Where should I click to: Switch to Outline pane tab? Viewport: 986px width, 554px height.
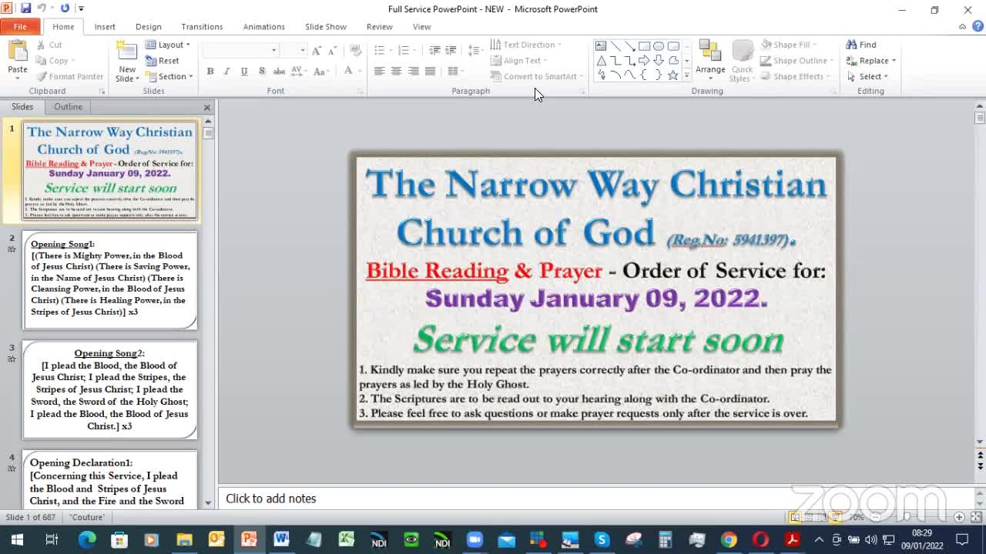coord(68,107)
